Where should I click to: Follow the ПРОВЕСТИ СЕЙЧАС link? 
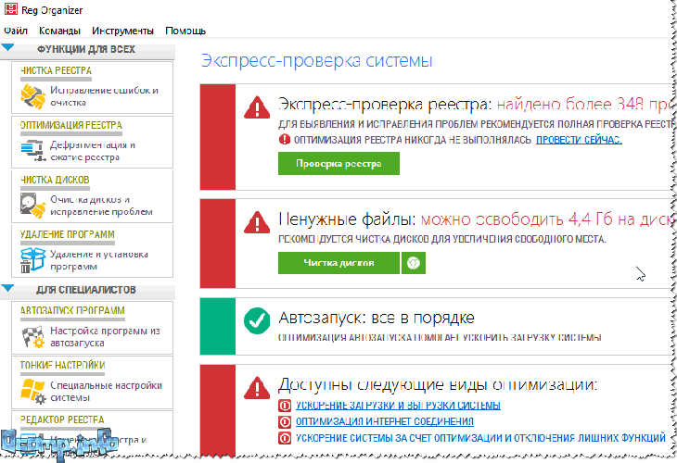(x=579, y=140)
